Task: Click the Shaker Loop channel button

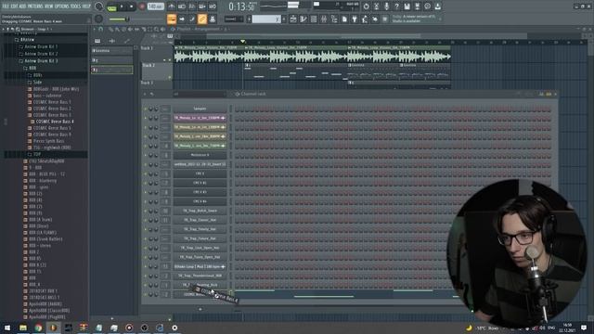Action: [200, 266]
